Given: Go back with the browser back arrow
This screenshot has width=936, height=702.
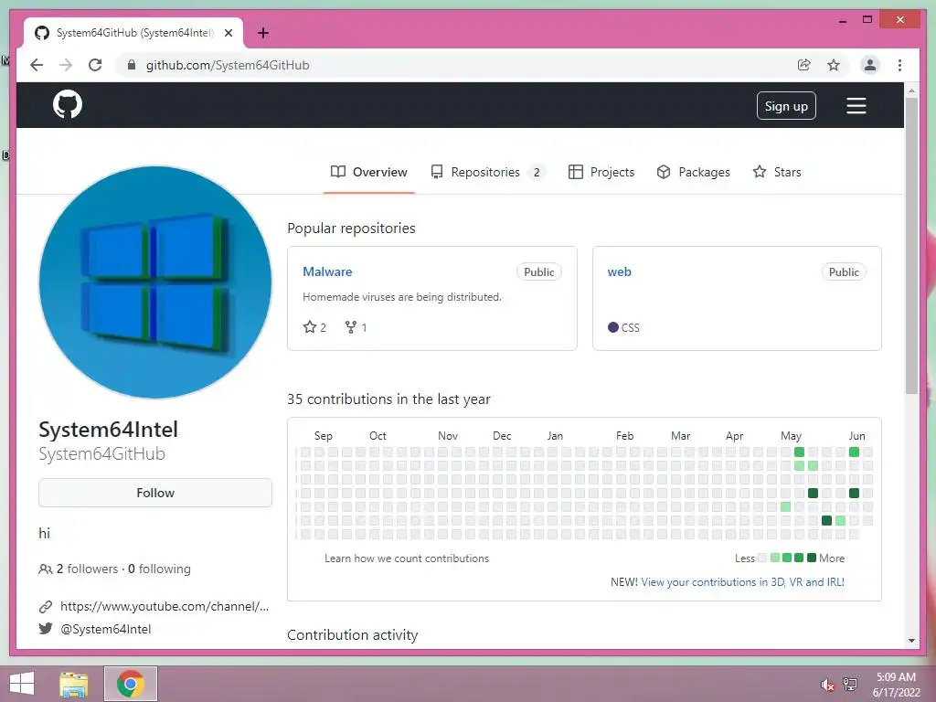Looking at the screenshot, I should pyautogui.click(x=37, y=65).
